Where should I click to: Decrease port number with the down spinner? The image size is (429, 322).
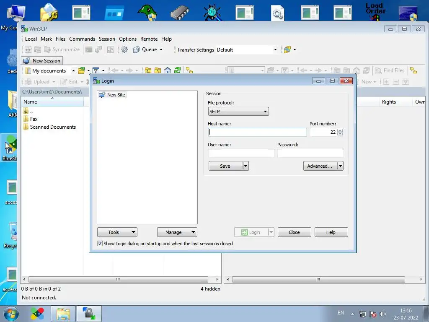coord(340,134)
